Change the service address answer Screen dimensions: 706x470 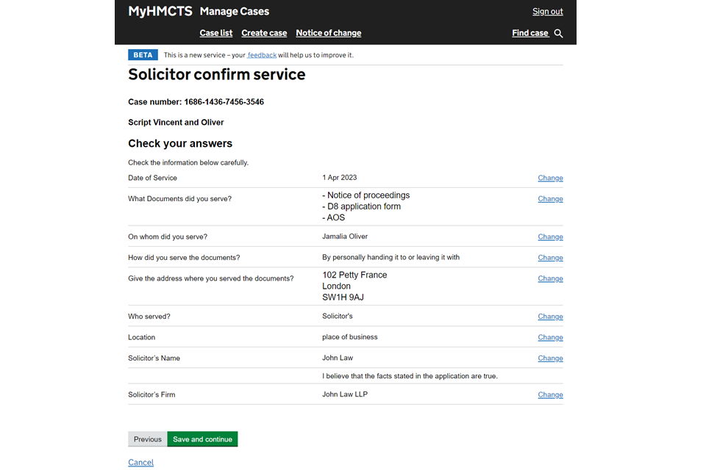pyautogui.click(x=550, y=279)
